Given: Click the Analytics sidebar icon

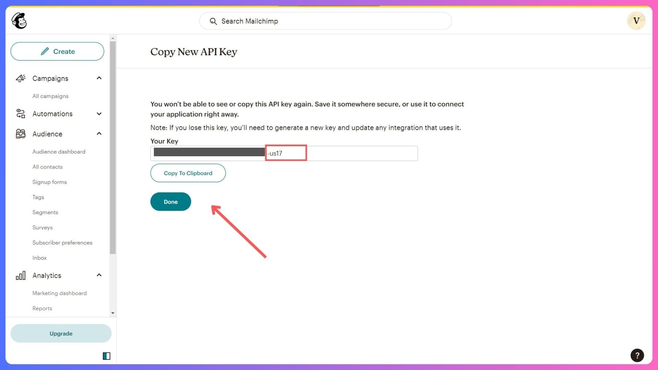Looking at the screenshot, I should pos(20,275).
